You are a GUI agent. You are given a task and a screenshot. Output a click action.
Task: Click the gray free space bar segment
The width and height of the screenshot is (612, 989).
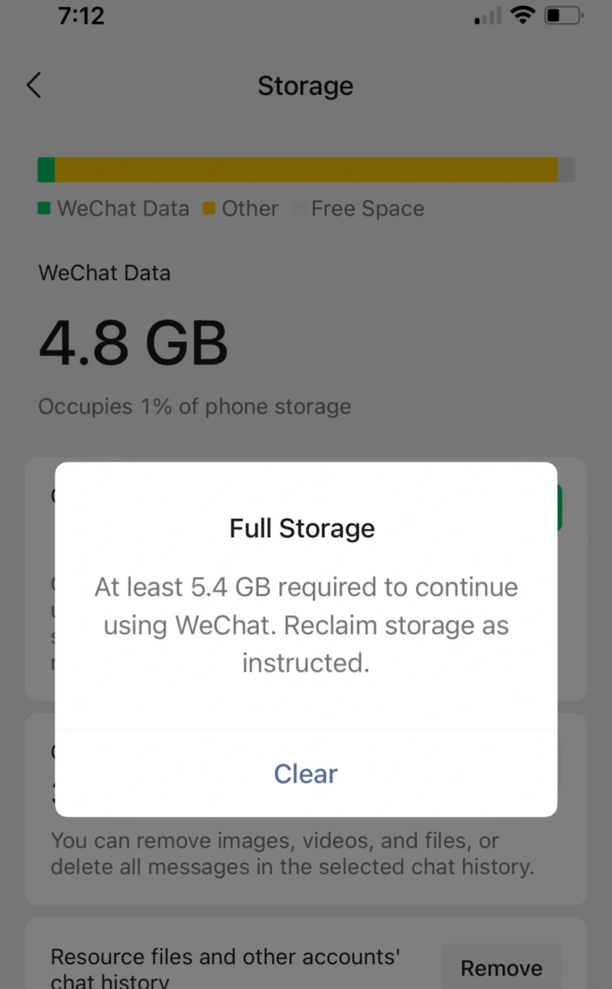[x=566, y=170]
